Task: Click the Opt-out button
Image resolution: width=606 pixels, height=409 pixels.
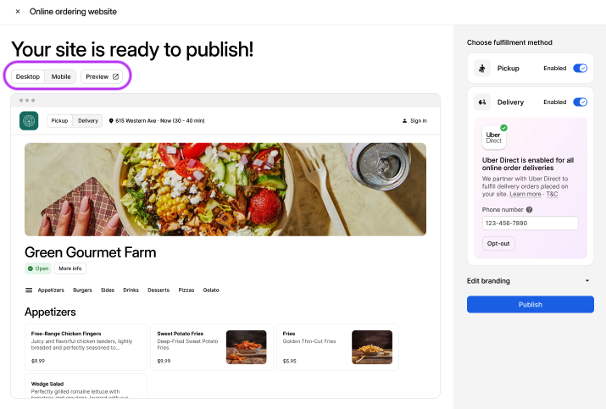Action: (498, 243)
